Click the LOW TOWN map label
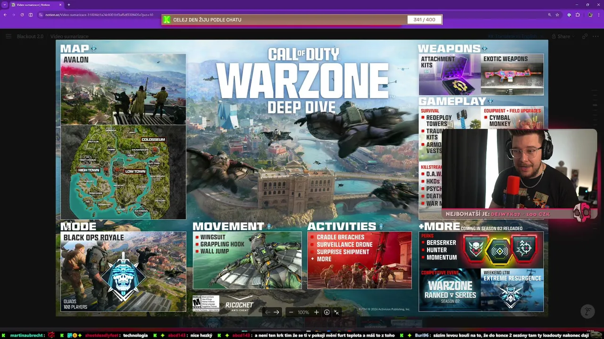Viewport: 604px width, 339px height. pyautogui.click(x=135, y=171)
